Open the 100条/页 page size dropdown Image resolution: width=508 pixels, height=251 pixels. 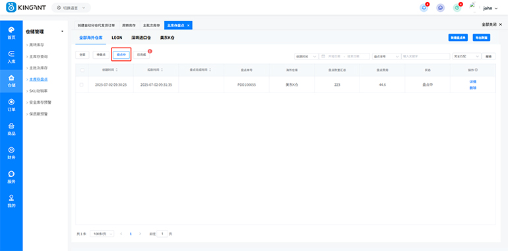[102, 233]
